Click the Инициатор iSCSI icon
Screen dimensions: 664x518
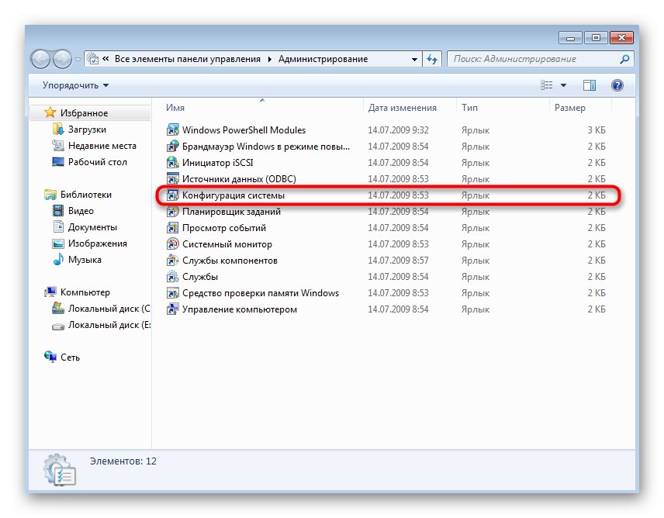pyautogui.click(x=172, y=163)
